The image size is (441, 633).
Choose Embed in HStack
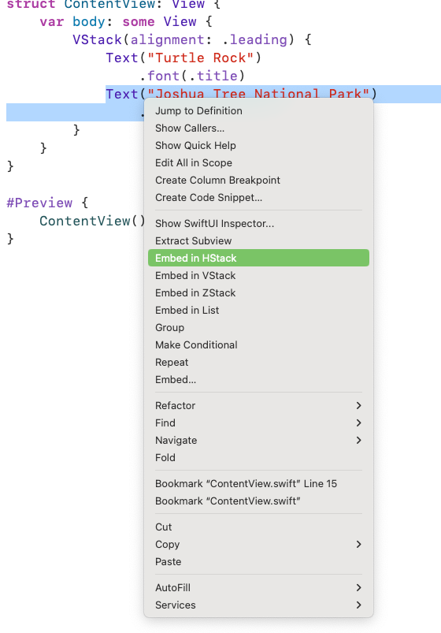tap(258, 258)
